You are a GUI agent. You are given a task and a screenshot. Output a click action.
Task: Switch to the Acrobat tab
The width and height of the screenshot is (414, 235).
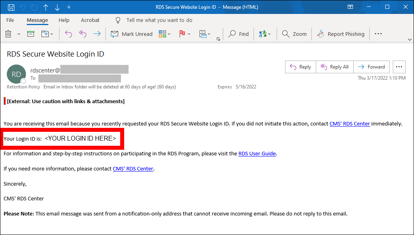point(90,20)
